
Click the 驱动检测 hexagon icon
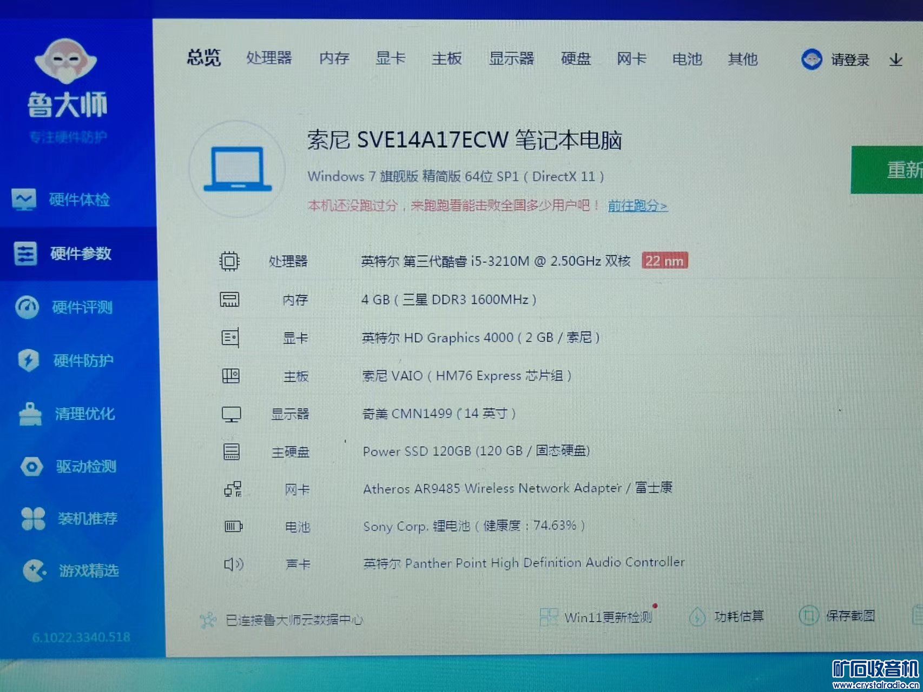31,466
